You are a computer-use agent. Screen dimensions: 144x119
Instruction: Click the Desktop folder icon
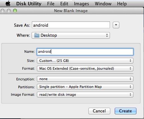tap(37, 35)
